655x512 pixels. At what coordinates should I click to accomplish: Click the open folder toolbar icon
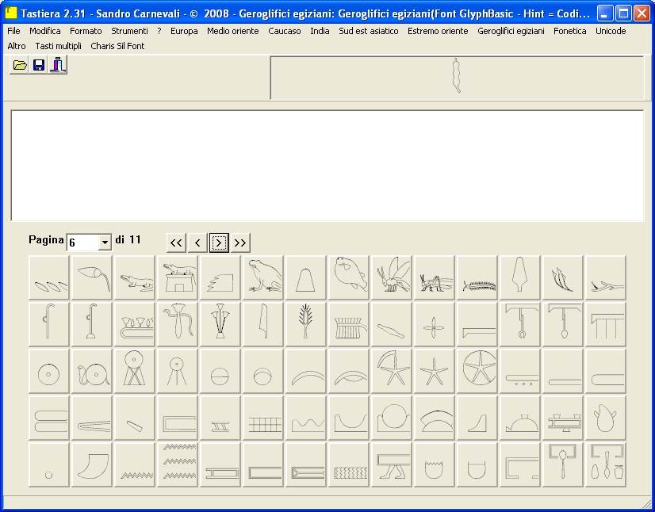click(20, 66)
